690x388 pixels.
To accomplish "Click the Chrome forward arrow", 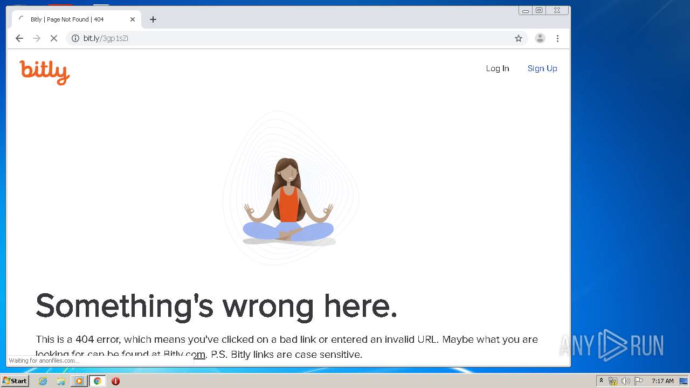I will [x=37, y=38].
